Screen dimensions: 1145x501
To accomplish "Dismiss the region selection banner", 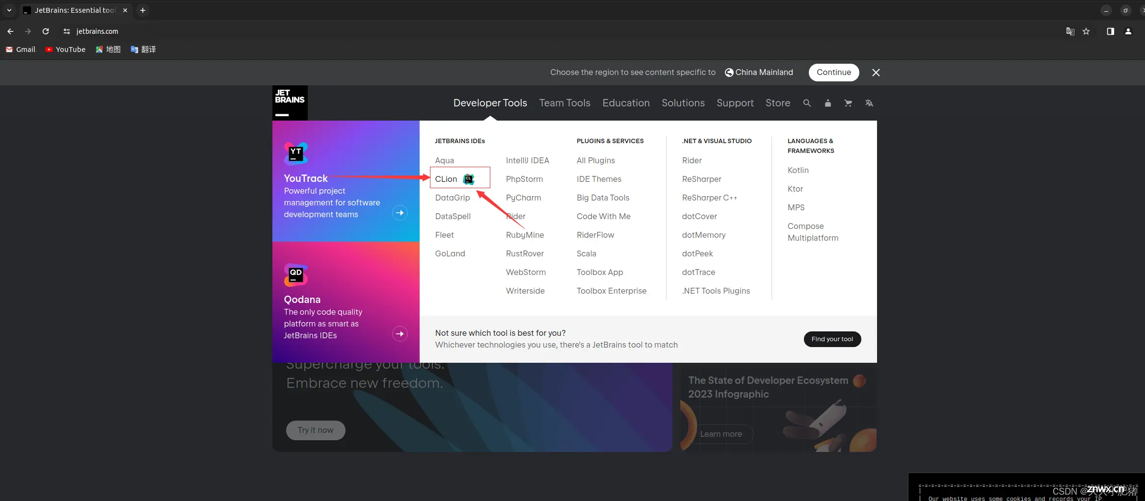I will pos(876,73).
